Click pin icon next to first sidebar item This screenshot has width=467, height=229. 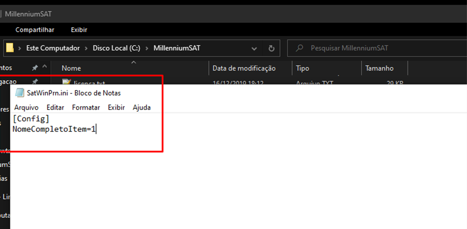point(35,68)
